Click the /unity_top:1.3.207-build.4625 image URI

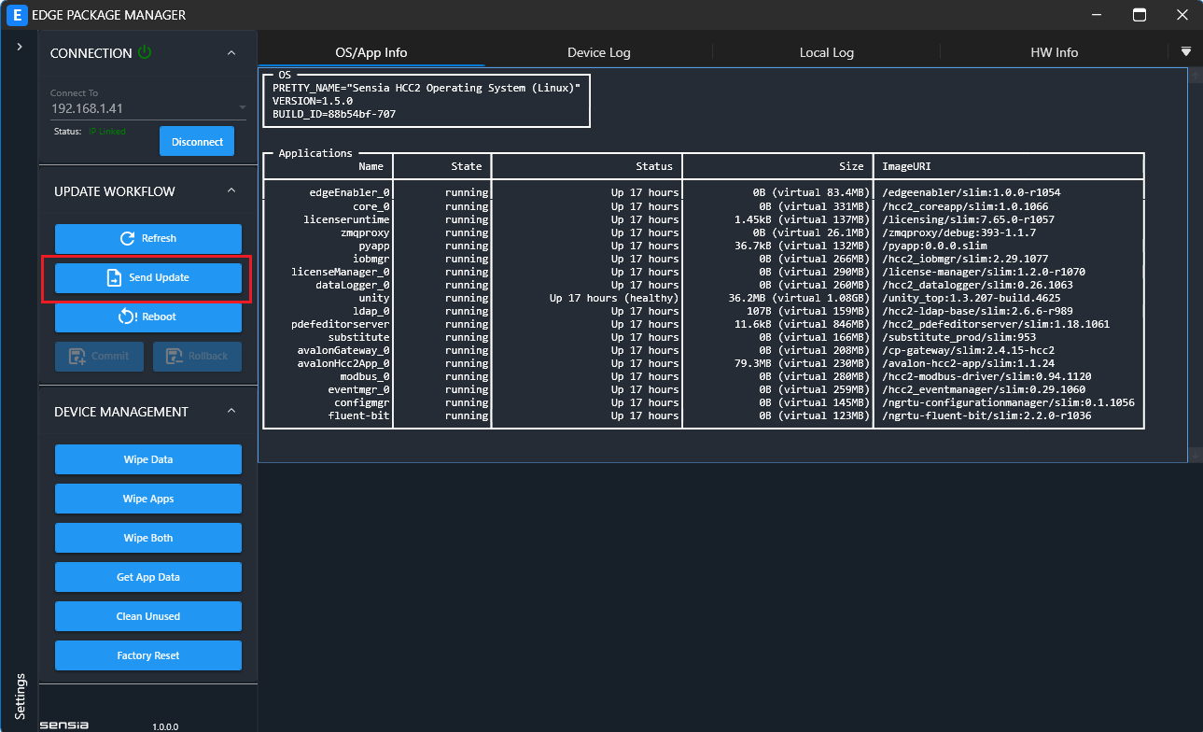click(971, 297)
